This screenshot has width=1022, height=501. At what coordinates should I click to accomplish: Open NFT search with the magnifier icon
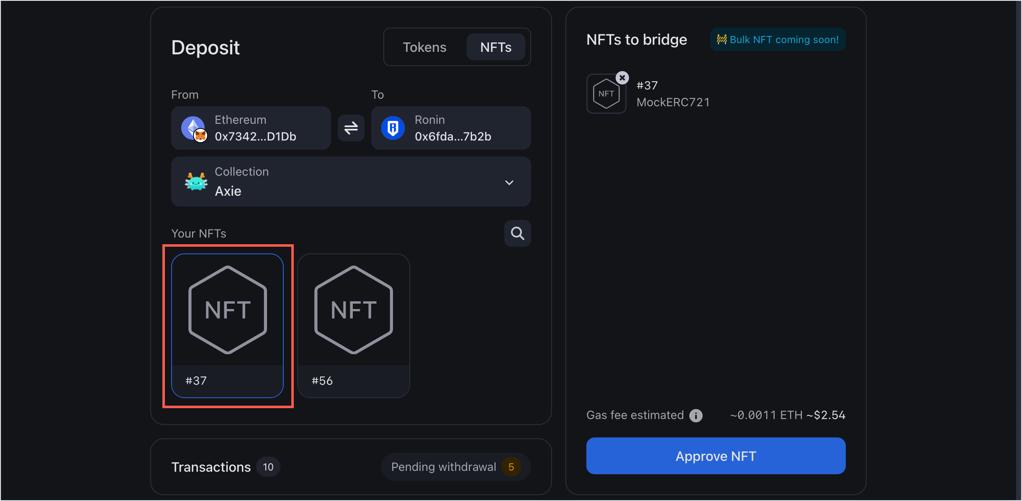click(518, 233)
